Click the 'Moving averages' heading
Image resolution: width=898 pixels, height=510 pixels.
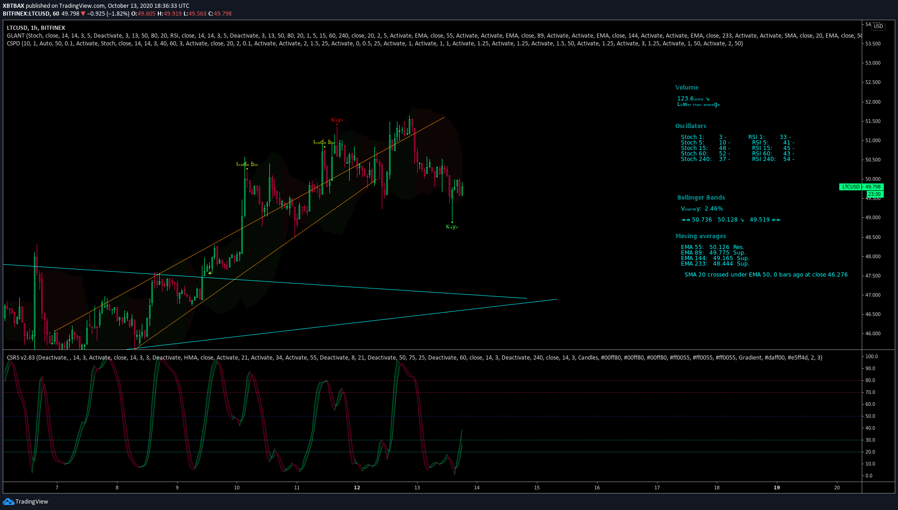701,236
